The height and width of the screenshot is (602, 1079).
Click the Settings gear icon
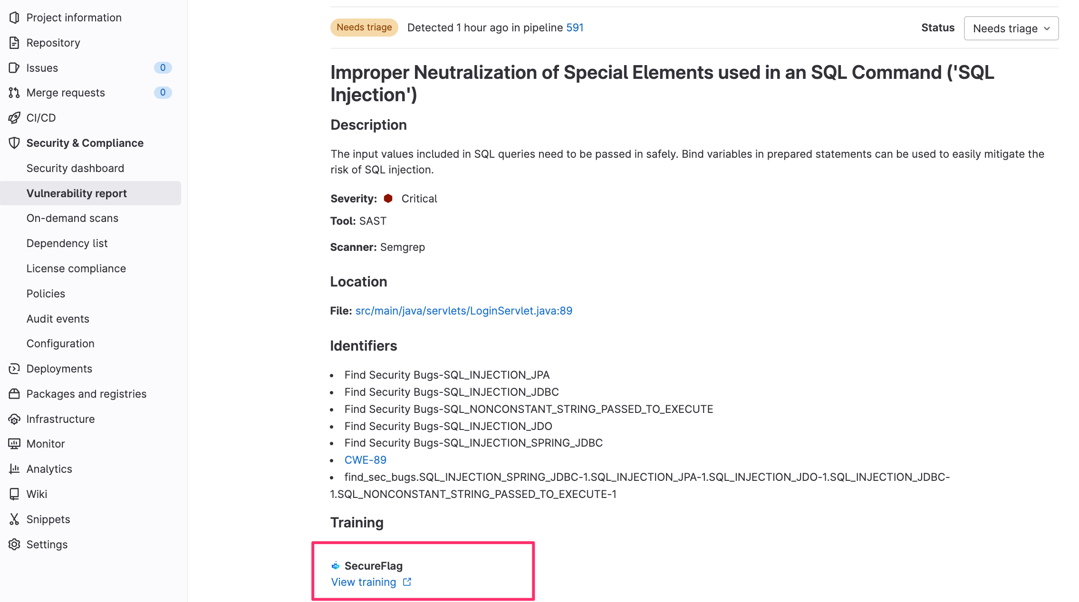tap(14, 545)
